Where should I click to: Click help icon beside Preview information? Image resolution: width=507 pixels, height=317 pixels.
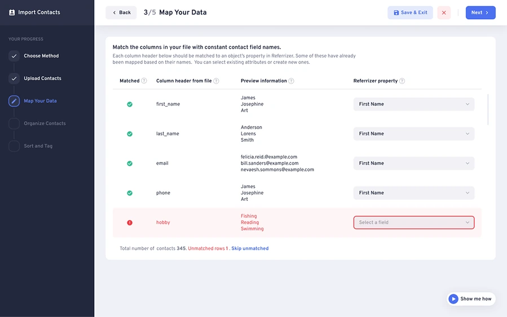tap(291, 81)
